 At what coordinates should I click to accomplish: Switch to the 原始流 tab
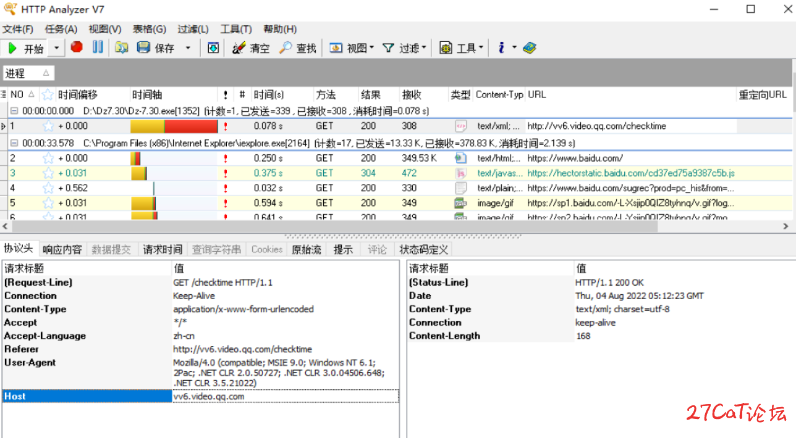(307, 249)
